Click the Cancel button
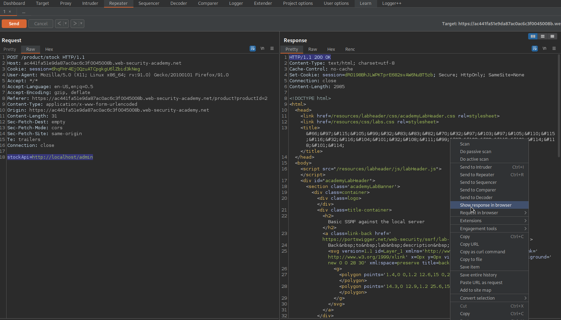561x320 pixels. click(41, 23)
